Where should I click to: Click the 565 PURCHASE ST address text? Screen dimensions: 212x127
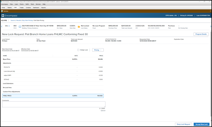pyautogui.click(x=38, y=26)
